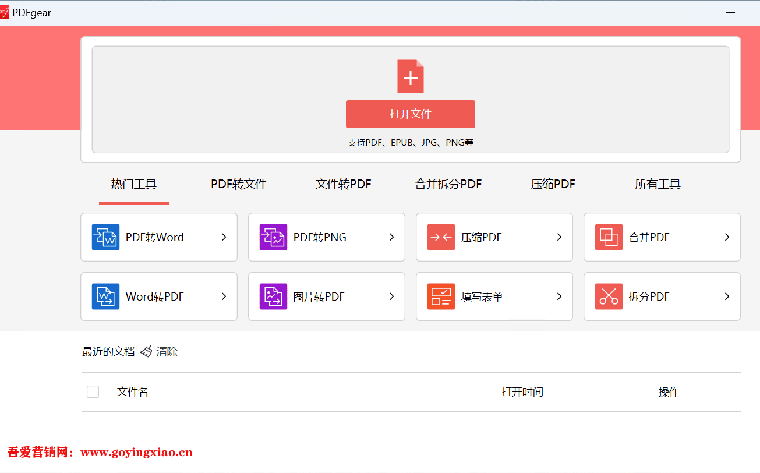Open the 文件转PDF tab
The image size is (760, 473).
coord(344,185)
